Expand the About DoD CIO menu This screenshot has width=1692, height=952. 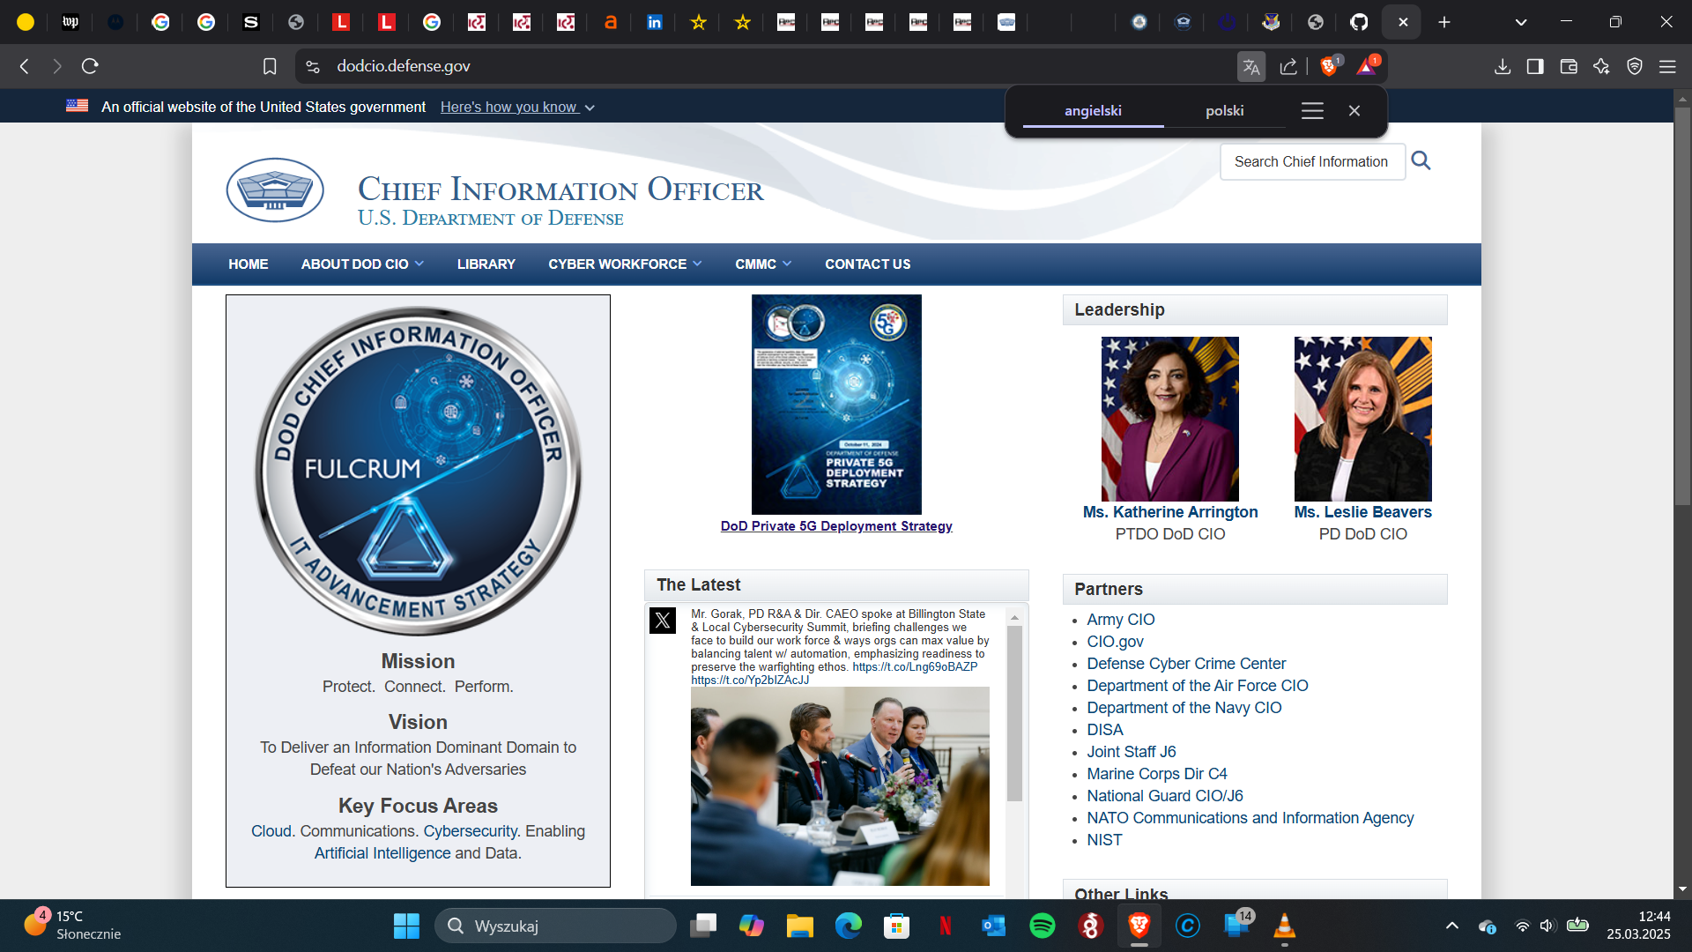[362, 264]
